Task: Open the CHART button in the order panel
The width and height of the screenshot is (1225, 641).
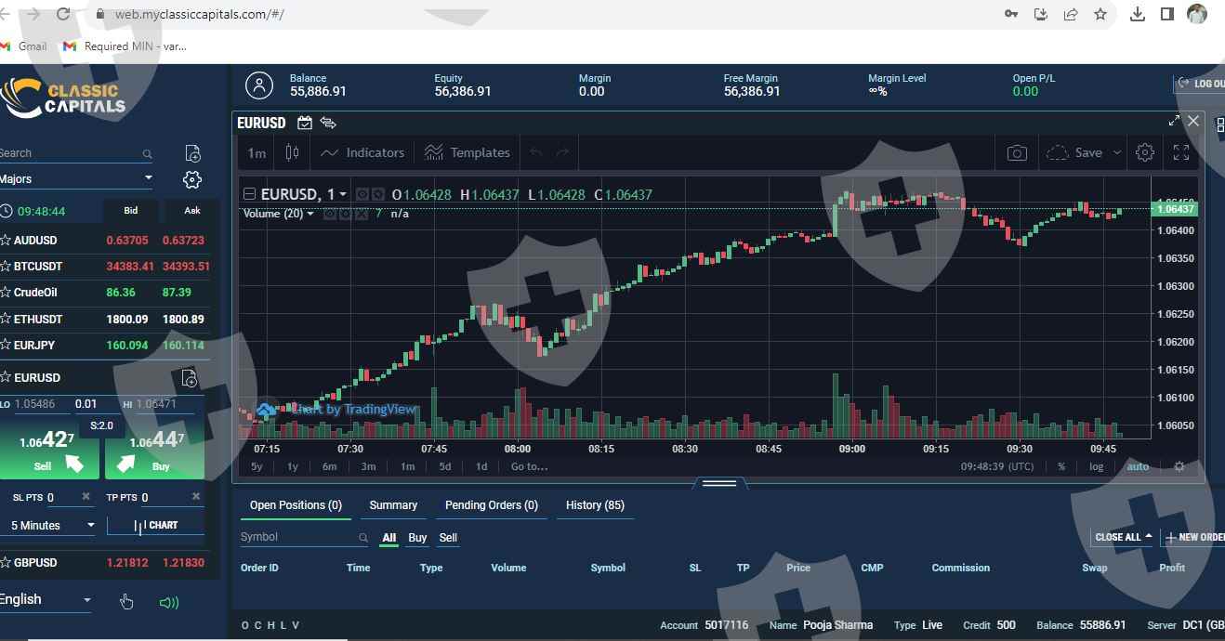Action: 156,526
